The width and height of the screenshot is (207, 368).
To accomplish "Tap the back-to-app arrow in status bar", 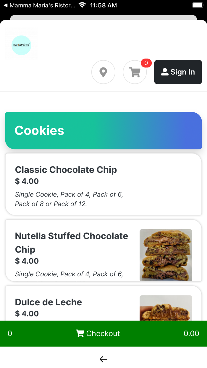I will pos(5,5).
